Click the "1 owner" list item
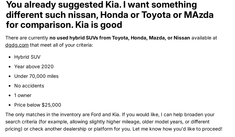235x137 pixels. click(x=23, y=95)
